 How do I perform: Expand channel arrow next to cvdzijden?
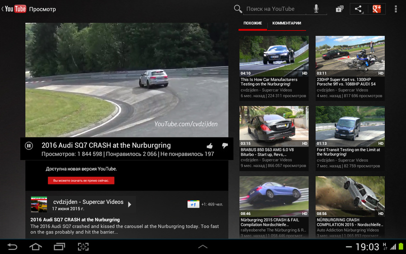click(x=130, y=204)
